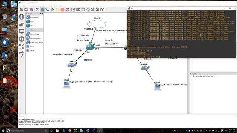237x133 pixels.
Task: Click the Save project toolbar icon
Action: pos(31,10)
